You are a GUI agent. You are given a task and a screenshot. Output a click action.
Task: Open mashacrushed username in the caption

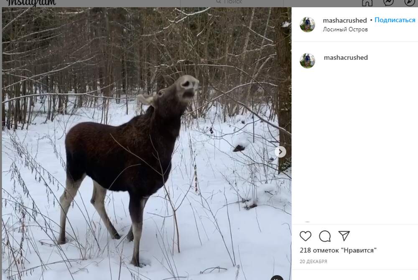click(x=346, y=58)
